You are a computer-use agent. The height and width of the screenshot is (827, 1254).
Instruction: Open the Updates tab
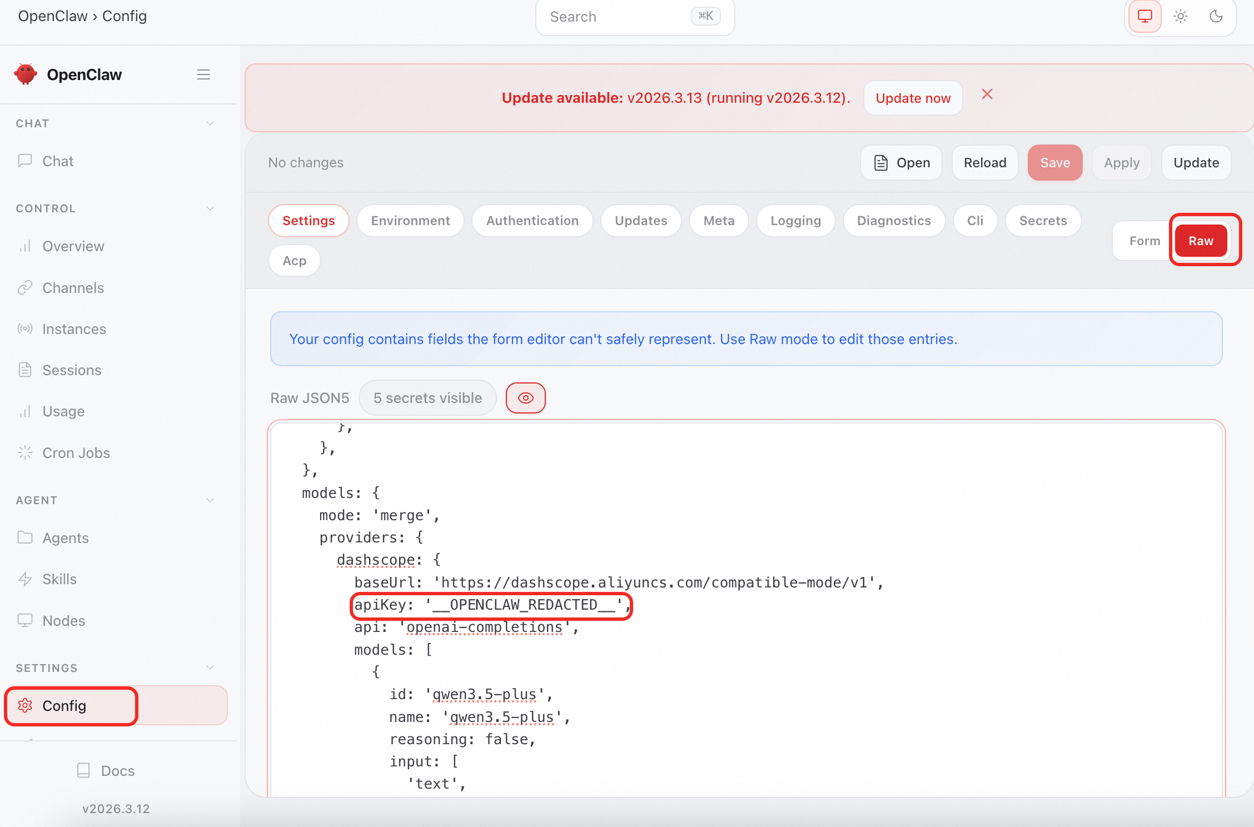tap(641, 221)
